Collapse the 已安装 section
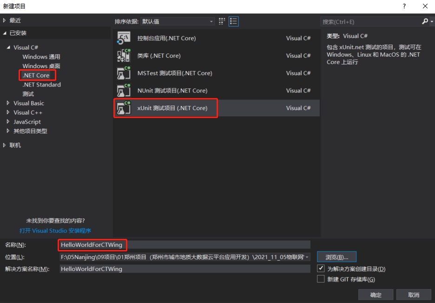435x303 pixels. 5,33
